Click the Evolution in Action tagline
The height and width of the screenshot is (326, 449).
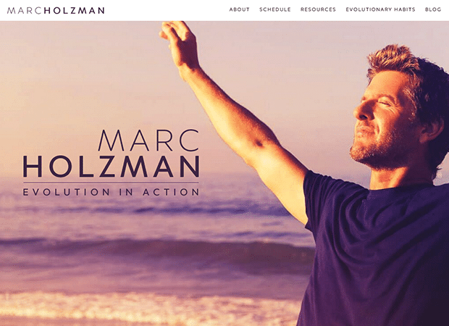click(x=111, y=192)
